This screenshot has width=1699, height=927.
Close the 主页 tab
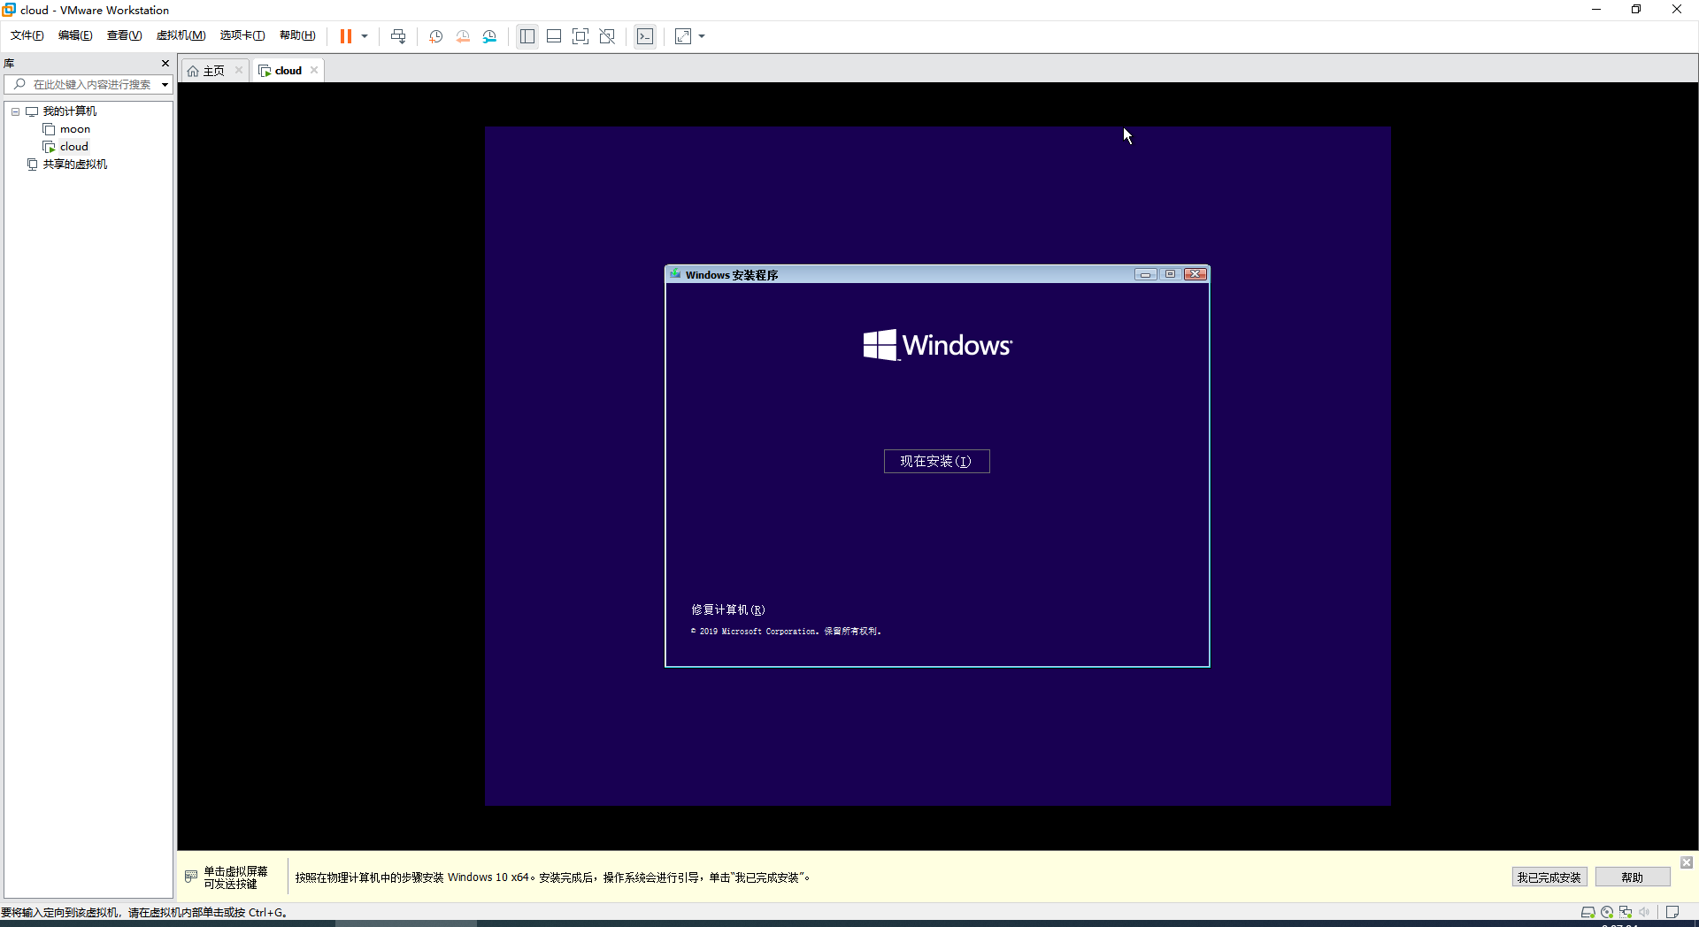click(239, 71)
